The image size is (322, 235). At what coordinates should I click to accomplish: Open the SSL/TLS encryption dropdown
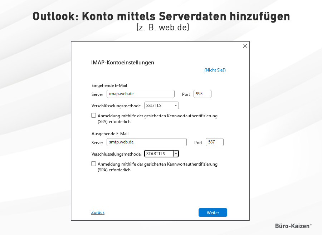pyautogui.click(x=161, y=106)
